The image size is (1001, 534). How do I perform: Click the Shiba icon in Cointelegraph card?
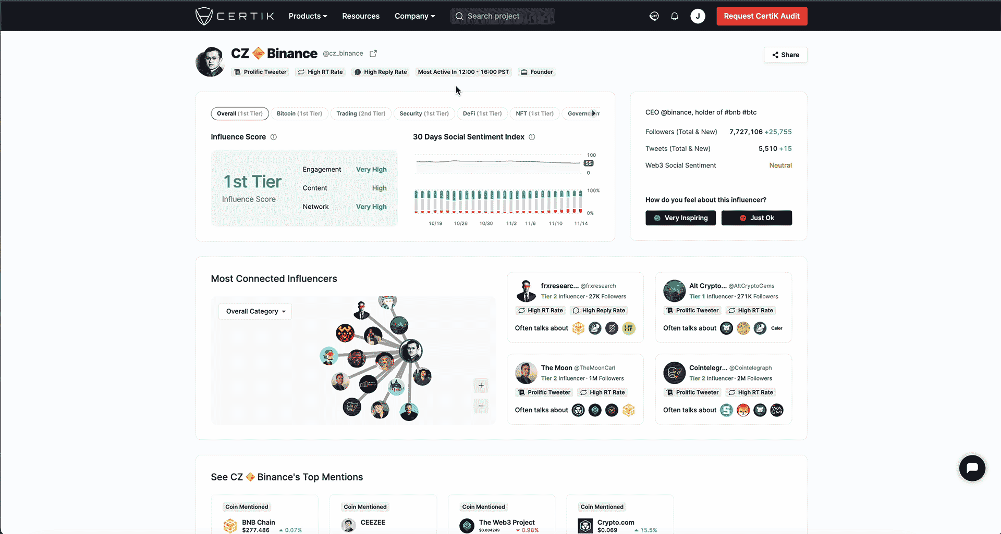743,410
